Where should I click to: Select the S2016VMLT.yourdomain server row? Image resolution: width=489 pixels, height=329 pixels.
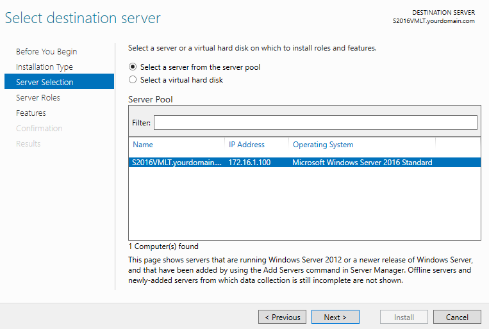pos(176,163)
